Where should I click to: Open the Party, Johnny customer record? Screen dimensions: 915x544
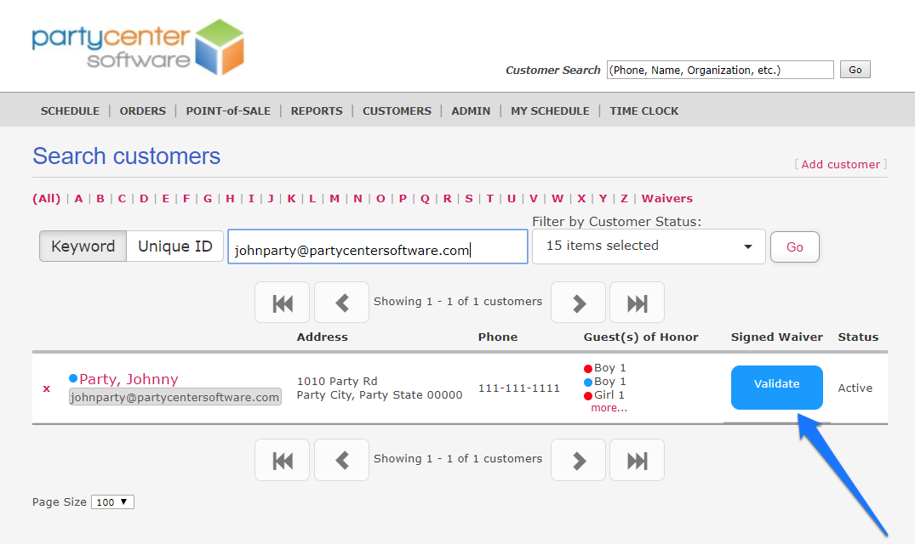(x=129, y=379)
